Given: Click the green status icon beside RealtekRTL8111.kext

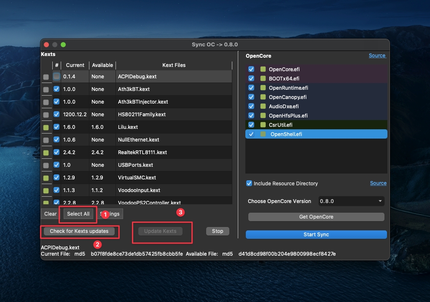Looking at the screenshot, I should coord(46,152).
